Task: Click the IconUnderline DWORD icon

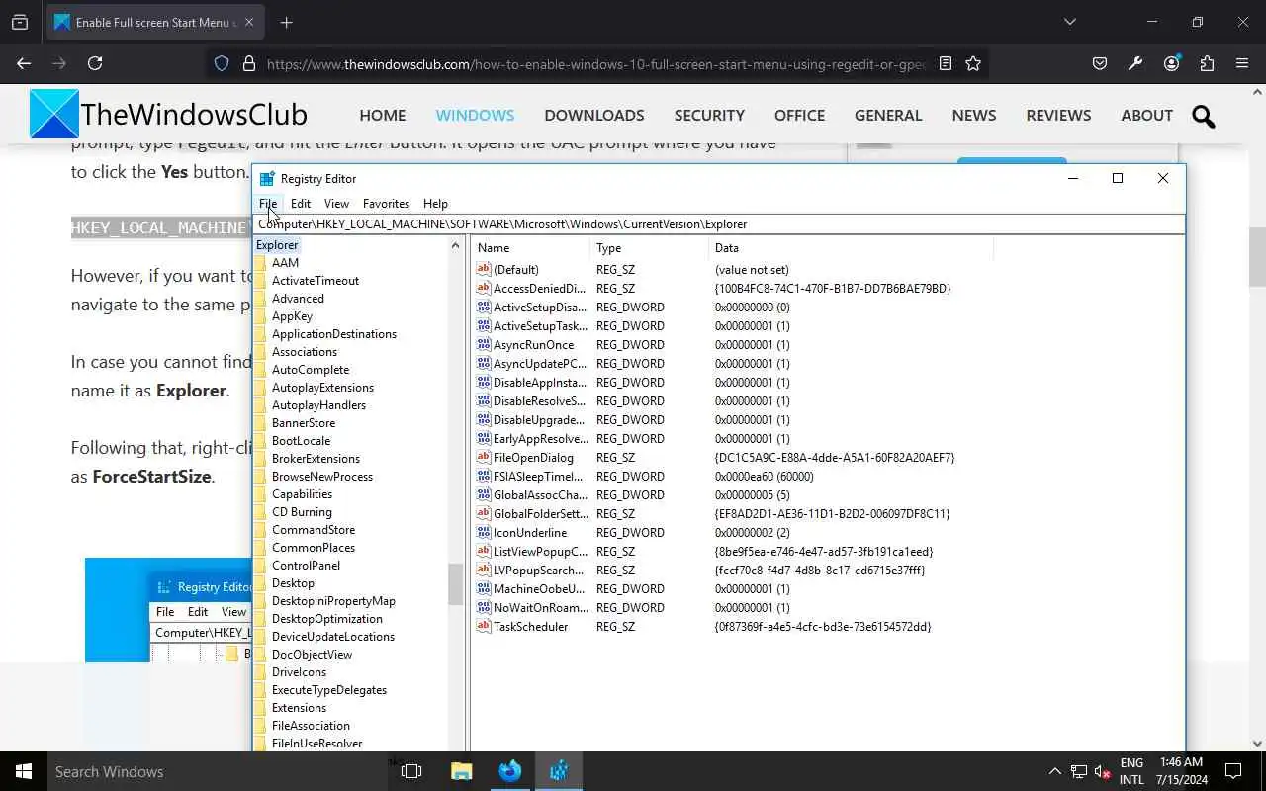Action: coord(484,532)
